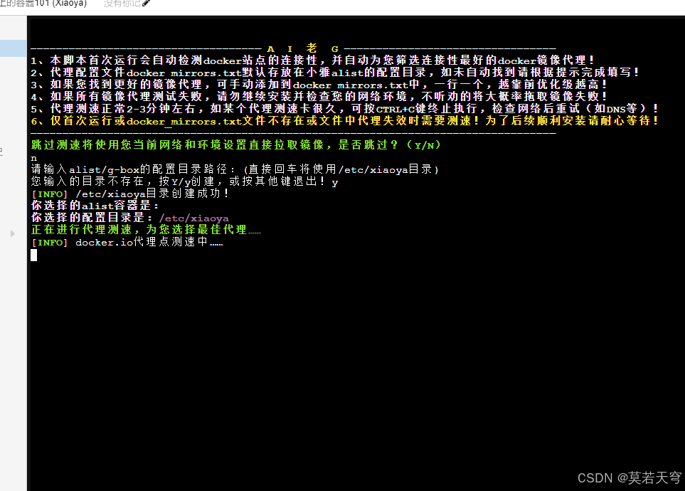Screen dimensions: 685x491
Task: Click the line 'docker.io代理点测速中'
Action: pos(127,242)
